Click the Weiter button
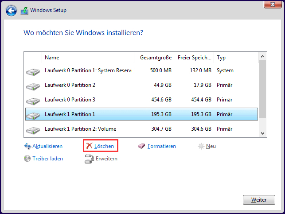 [259, 200]
